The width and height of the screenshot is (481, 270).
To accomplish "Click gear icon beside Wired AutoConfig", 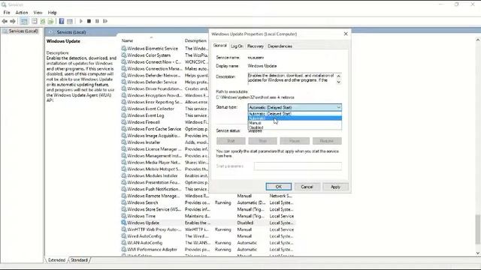I will point(123,236).
